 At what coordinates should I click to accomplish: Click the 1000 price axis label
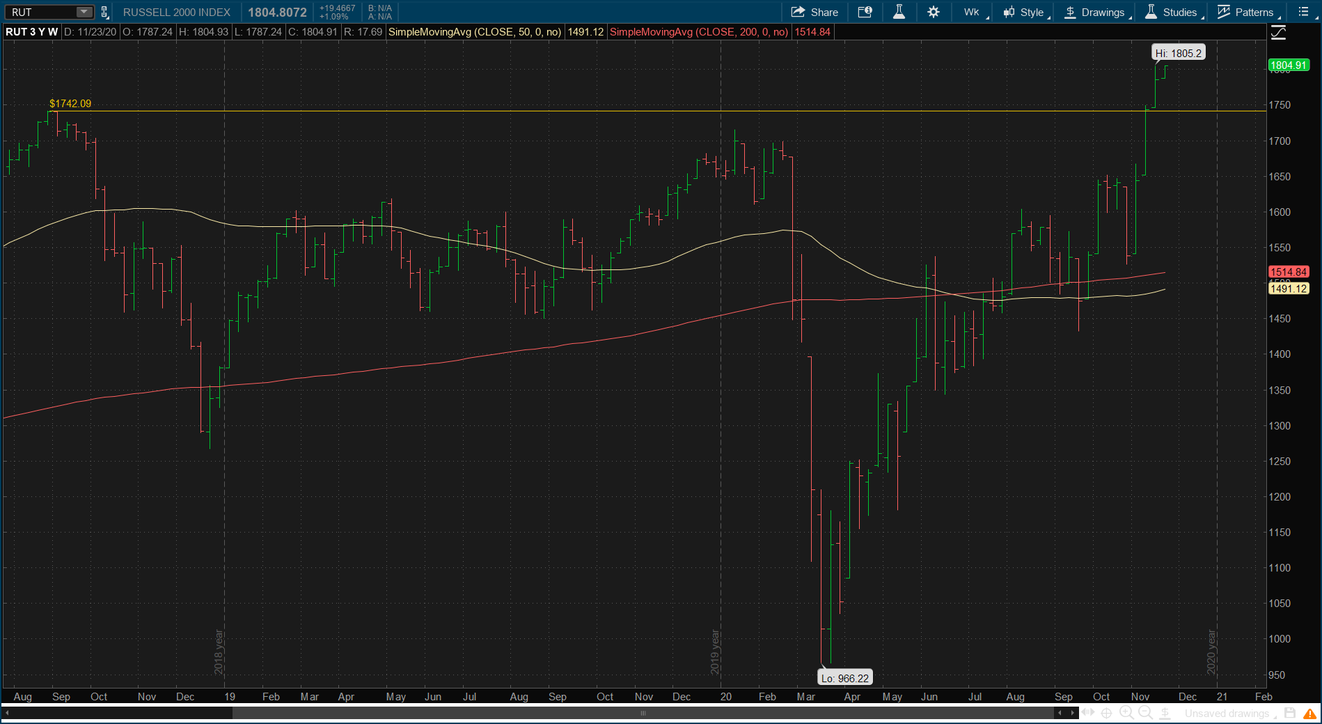pos(1280,639)
